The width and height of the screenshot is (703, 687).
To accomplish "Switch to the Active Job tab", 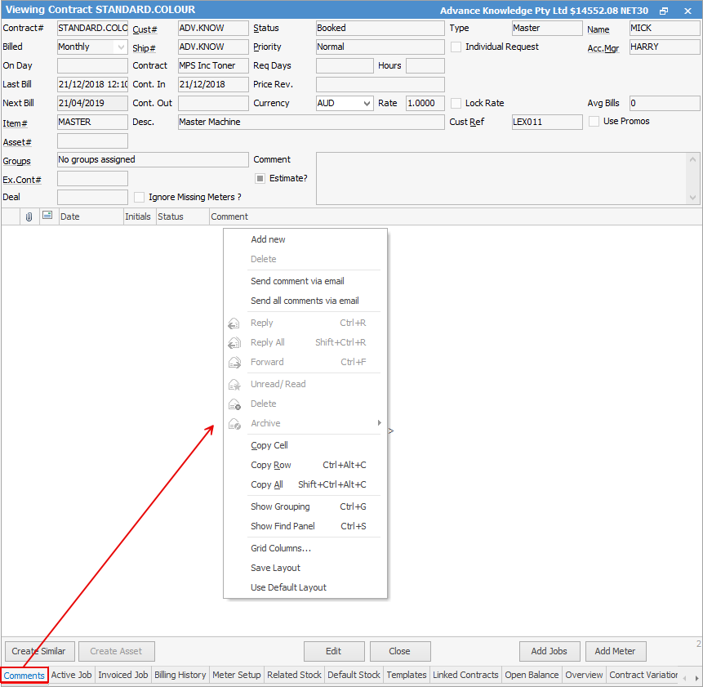I will (71, 676).
